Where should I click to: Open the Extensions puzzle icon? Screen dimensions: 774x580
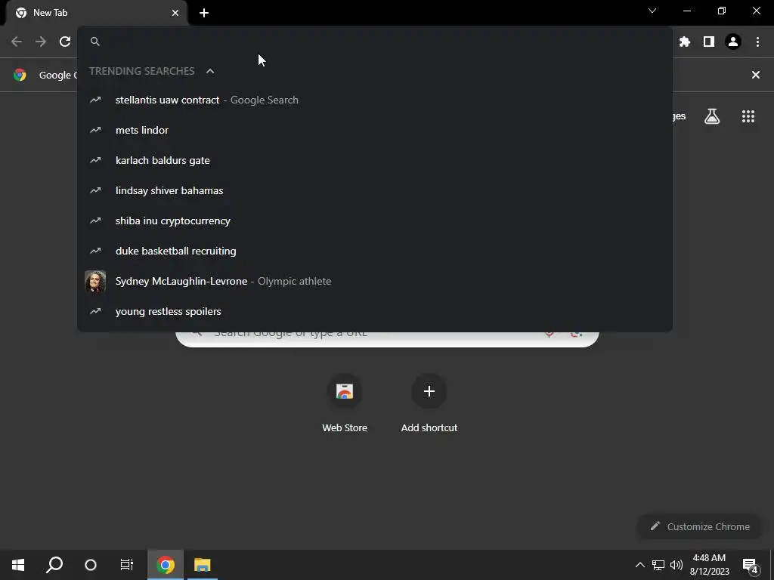[x=685, y=42]
